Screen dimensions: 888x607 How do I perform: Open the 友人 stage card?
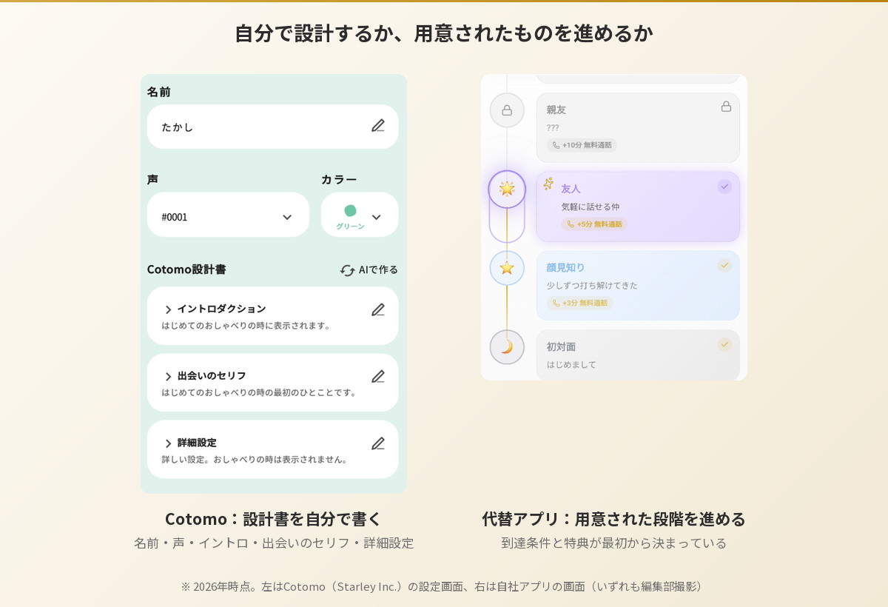coord(638,207)
